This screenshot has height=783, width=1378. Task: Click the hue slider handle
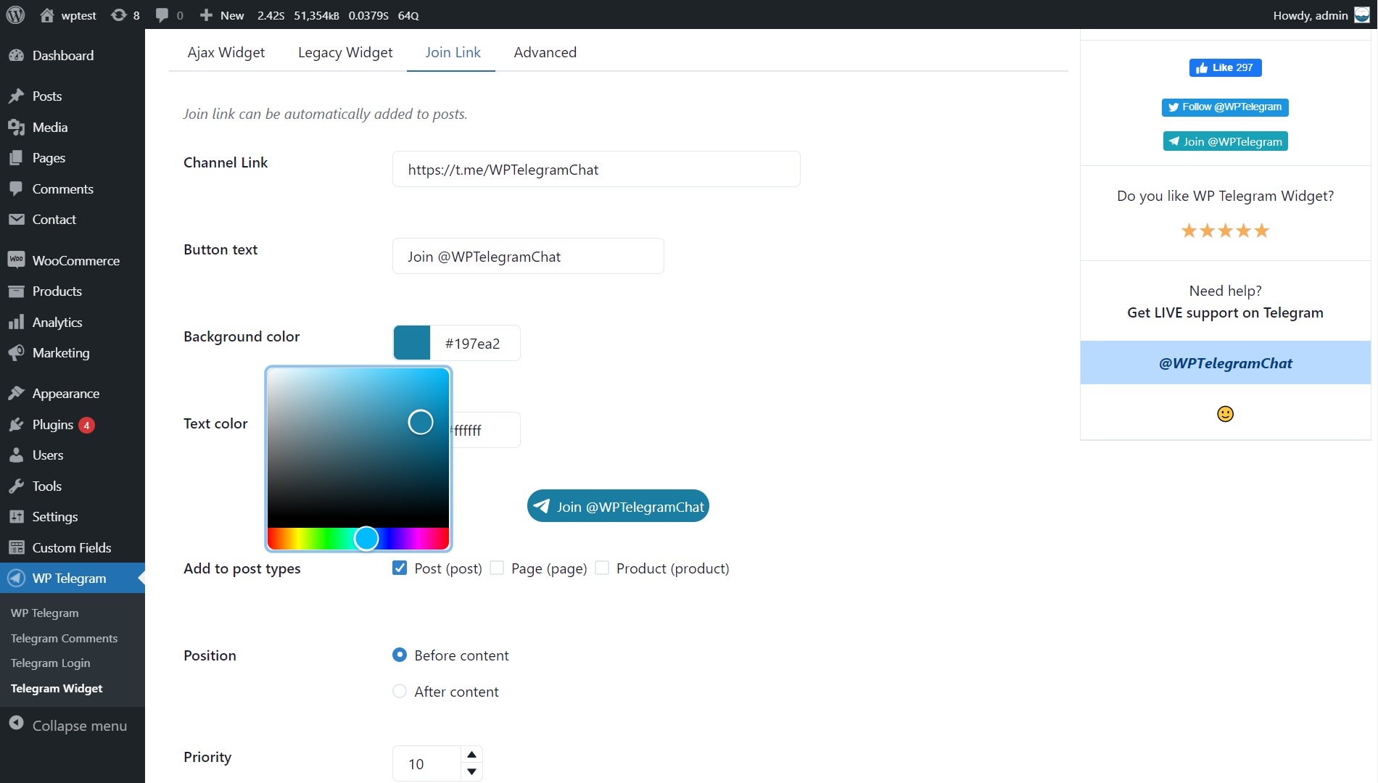366,539
